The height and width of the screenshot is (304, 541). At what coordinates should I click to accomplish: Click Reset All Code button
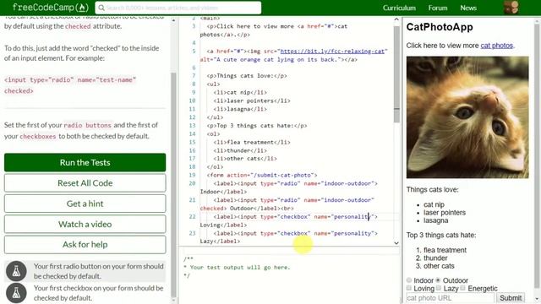pyautogui.click(x=85, y=183)
